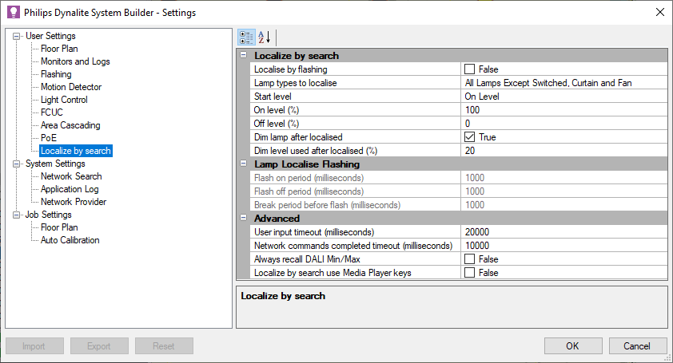Select User input timeout property label
673x363 pixels.
pos(314,232)
